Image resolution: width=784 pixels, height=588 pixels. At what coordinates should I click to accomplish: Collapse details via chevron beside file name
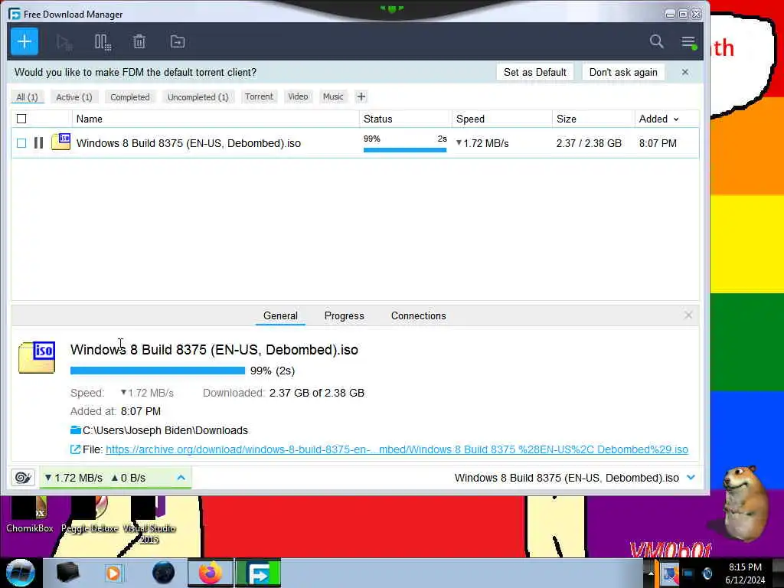(691, 478)
